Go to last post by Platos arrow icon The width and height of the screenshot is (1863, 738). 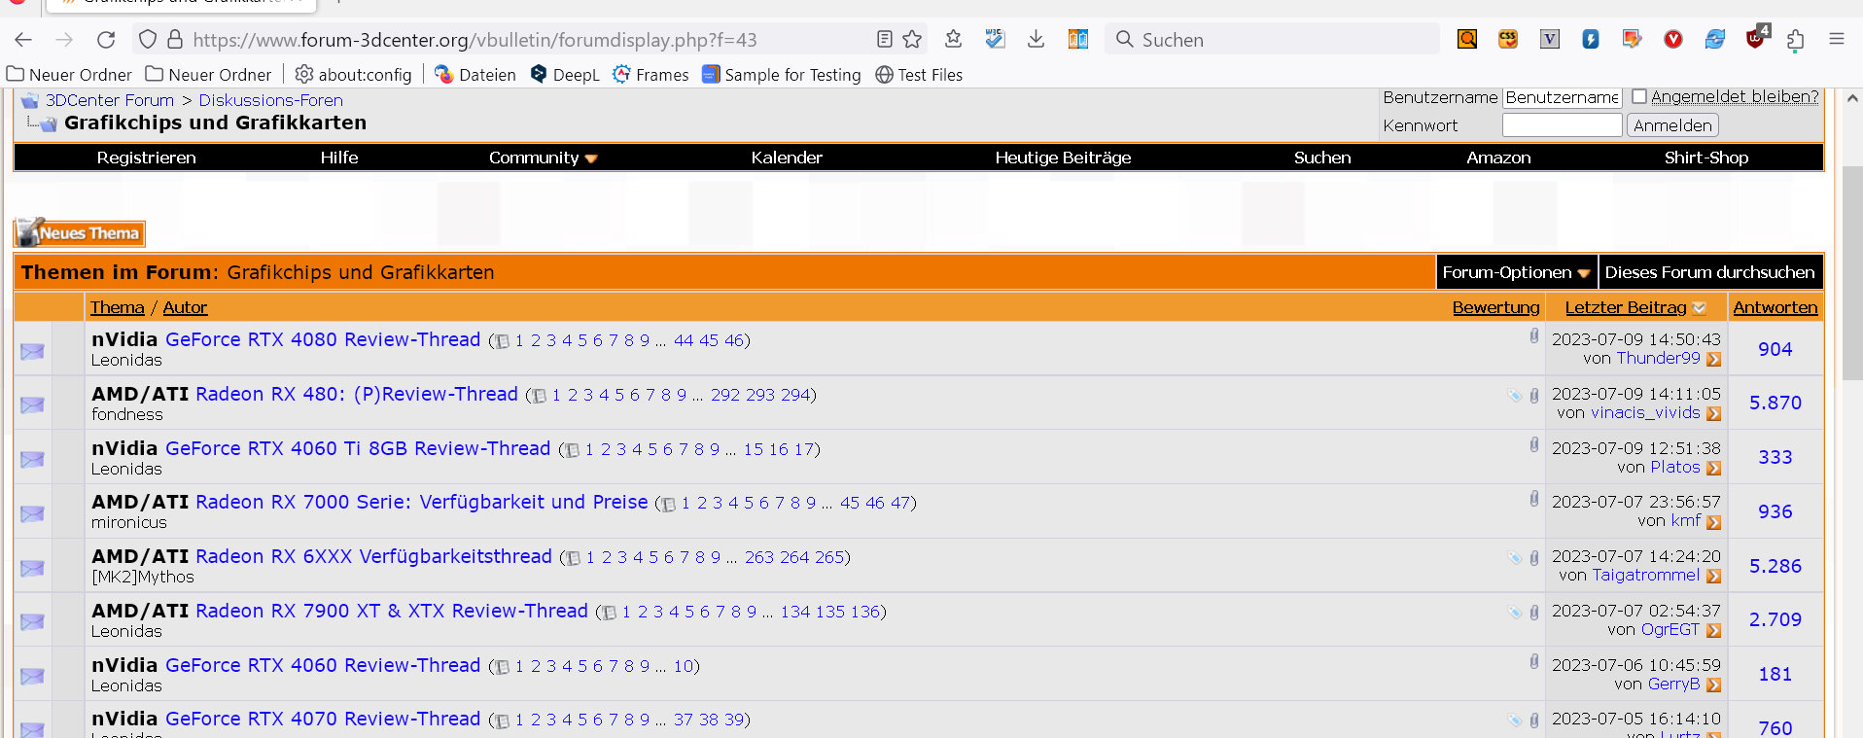1713,468
